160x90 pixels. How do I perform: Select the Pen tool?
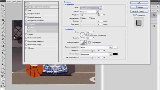[3, 57]
